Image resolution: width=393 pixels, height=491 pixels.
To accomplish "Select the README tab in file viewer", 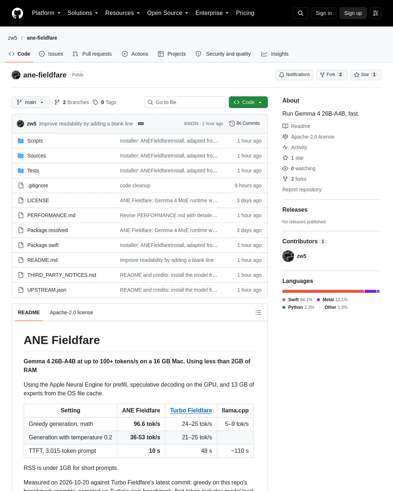I will 29,312.
